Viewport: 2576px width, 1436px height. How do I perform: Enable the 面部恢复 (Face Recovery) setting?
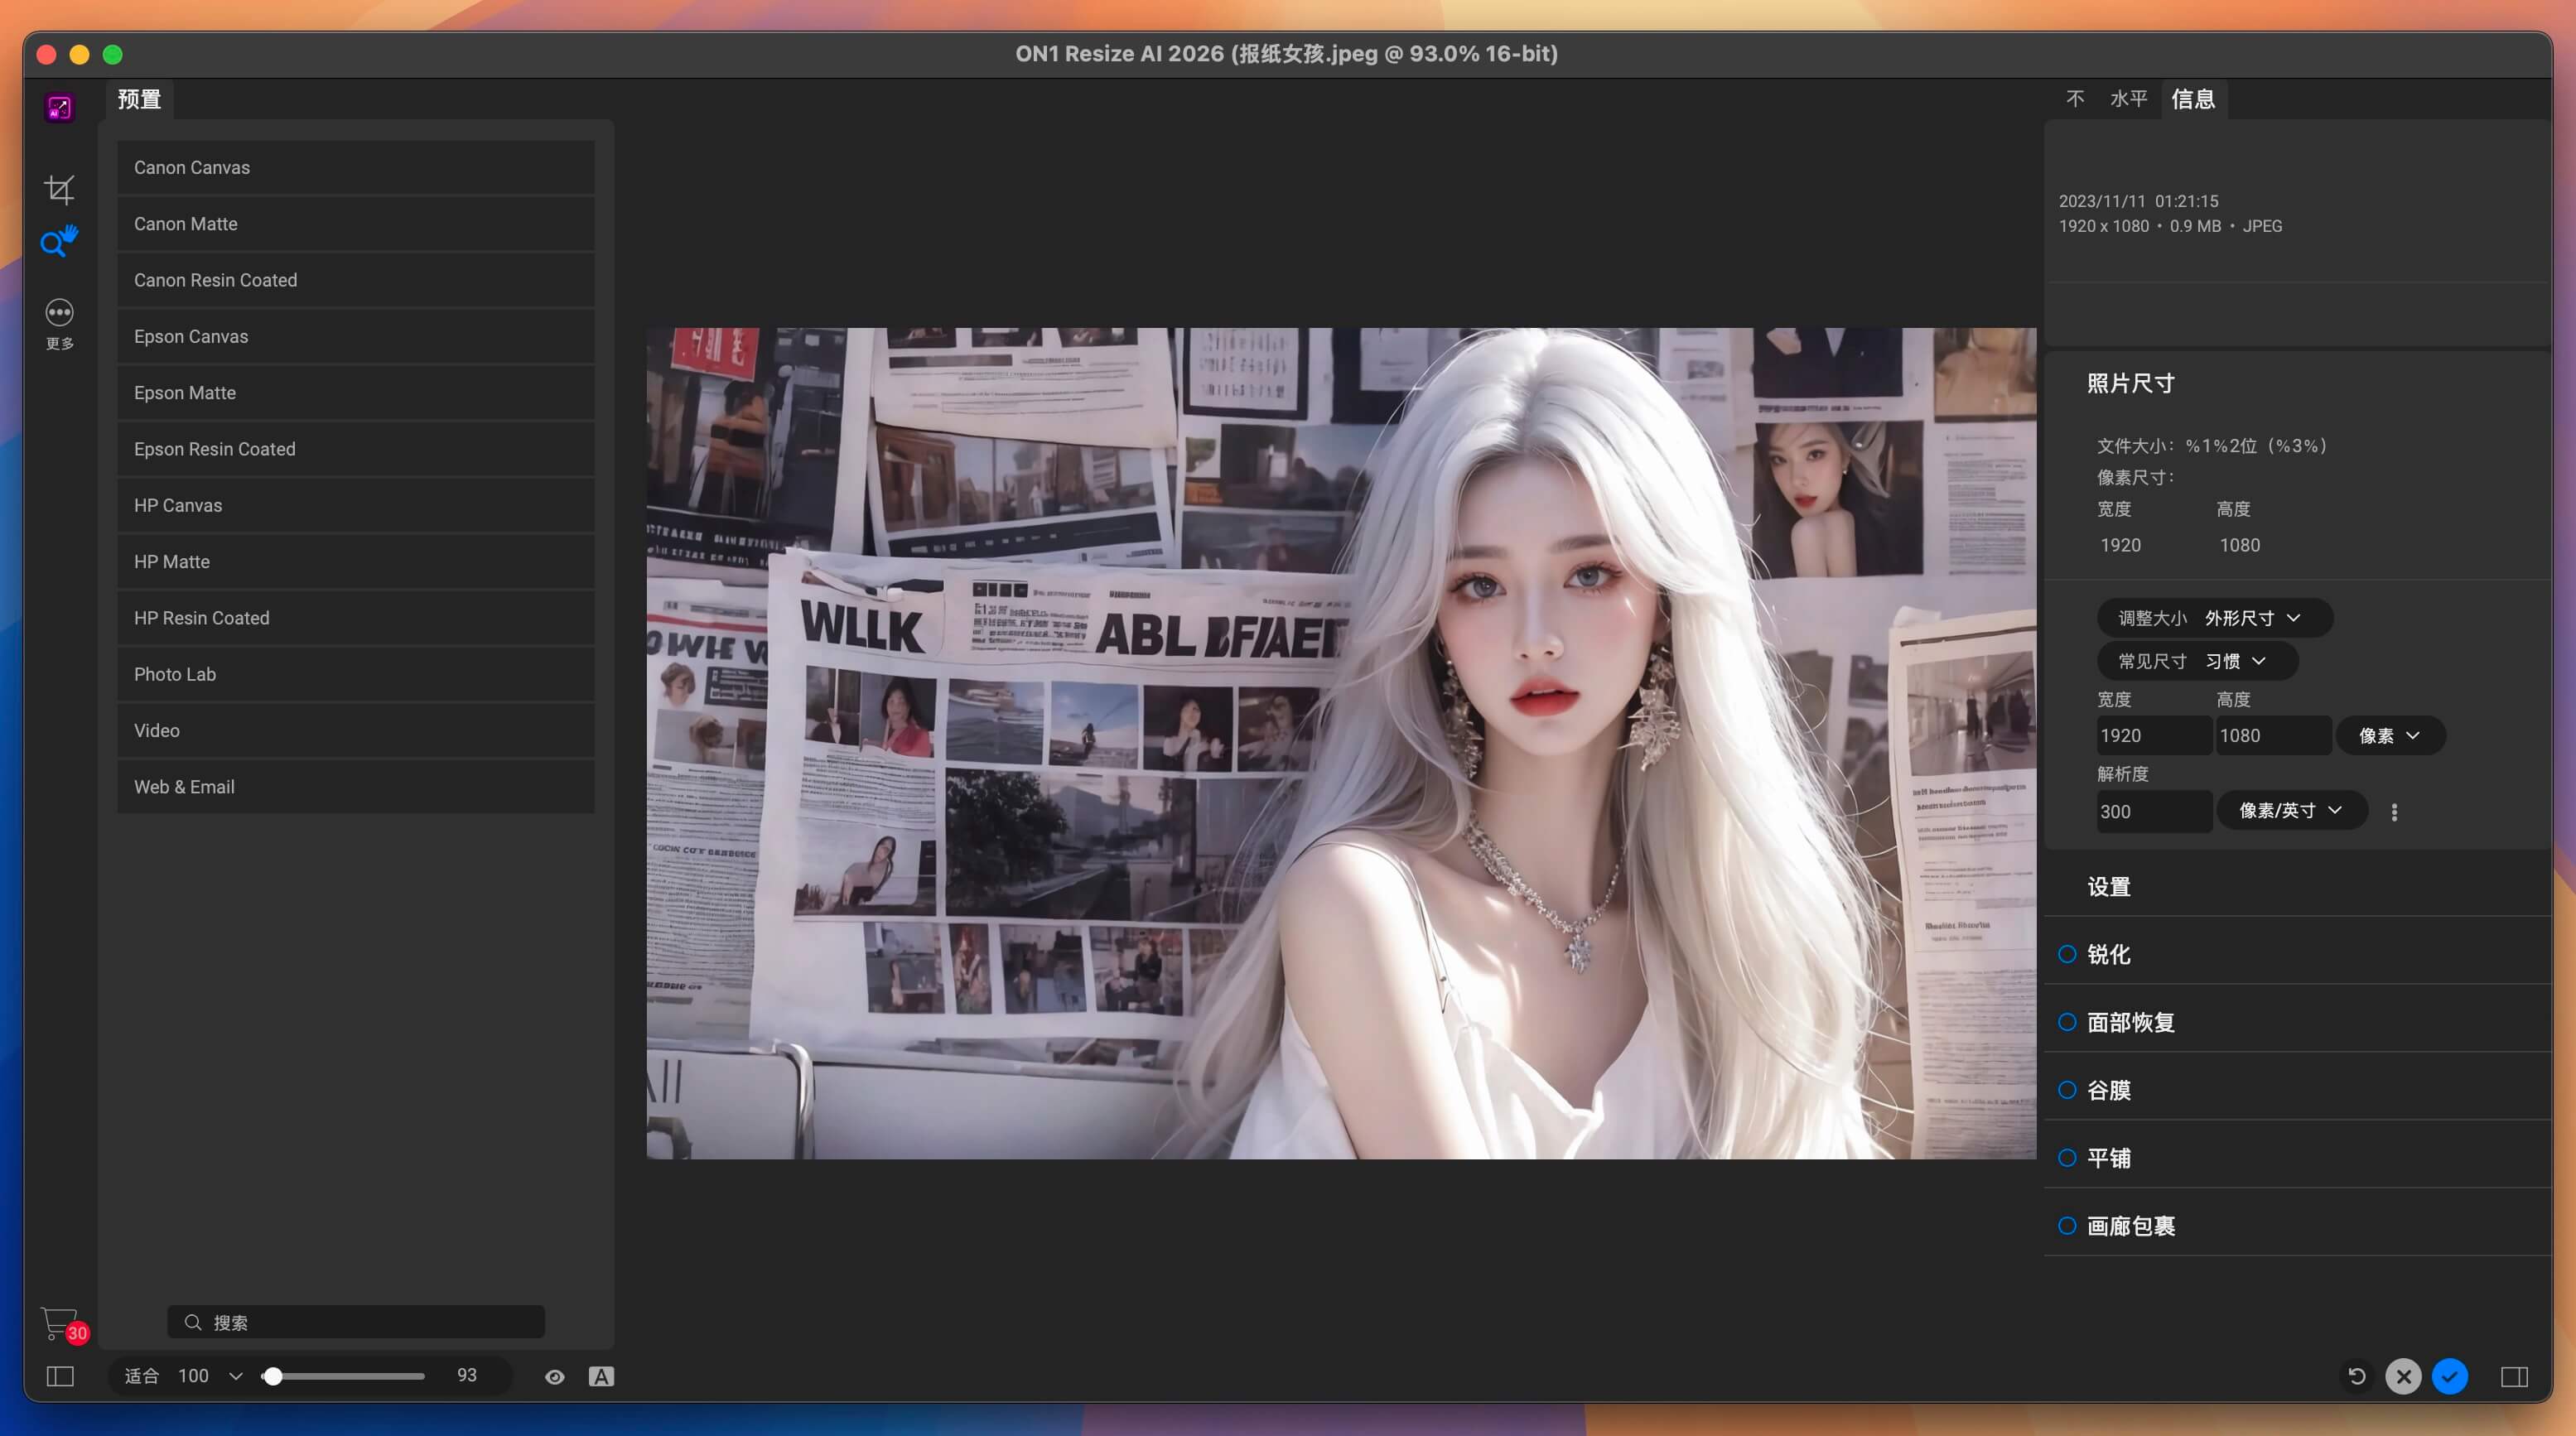pos(2068,1021)
